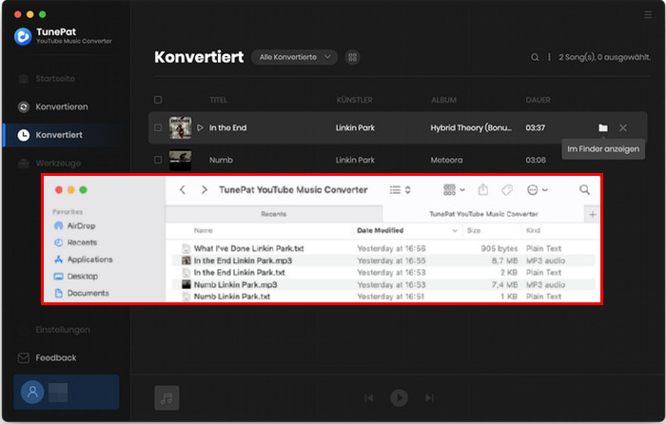This screenshot has height=424, width=666.
Task: Select Hybrid Theory album cell
Action: 471,127
